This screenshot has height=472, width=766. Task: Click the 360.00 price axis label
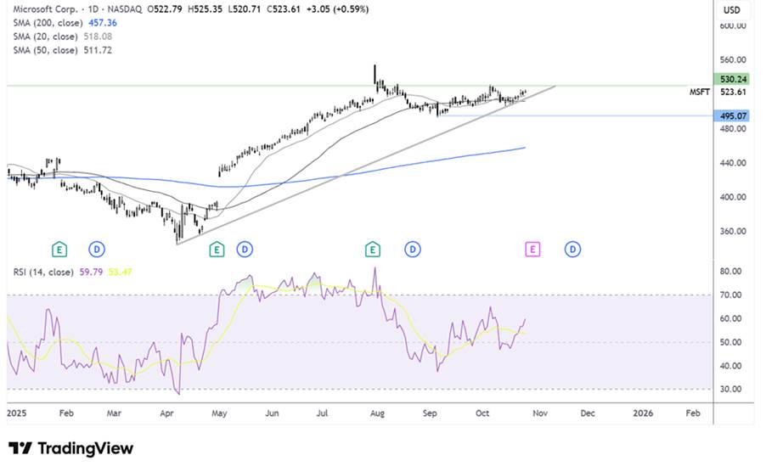(x=733, y=232)
